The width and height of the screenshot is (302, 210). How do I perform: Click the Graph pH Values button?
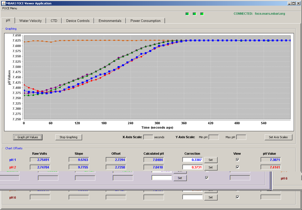pyautogui.click(x=28, y=137)
